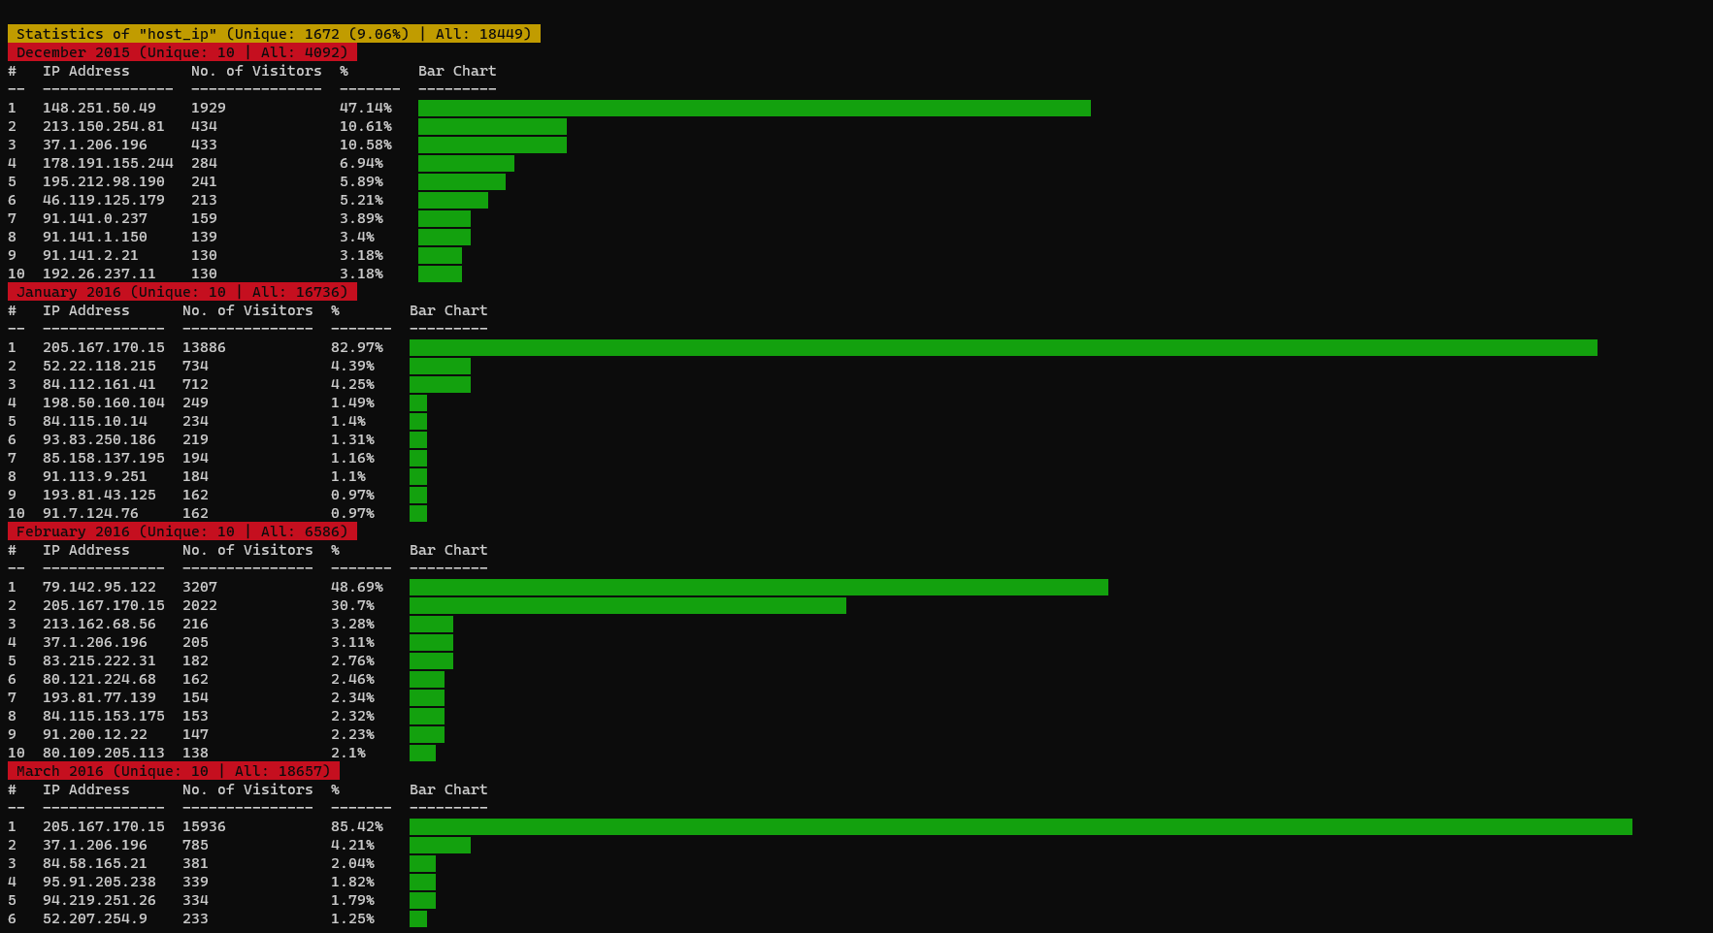Click IP address 93.83.250.186

pos(99,439)
